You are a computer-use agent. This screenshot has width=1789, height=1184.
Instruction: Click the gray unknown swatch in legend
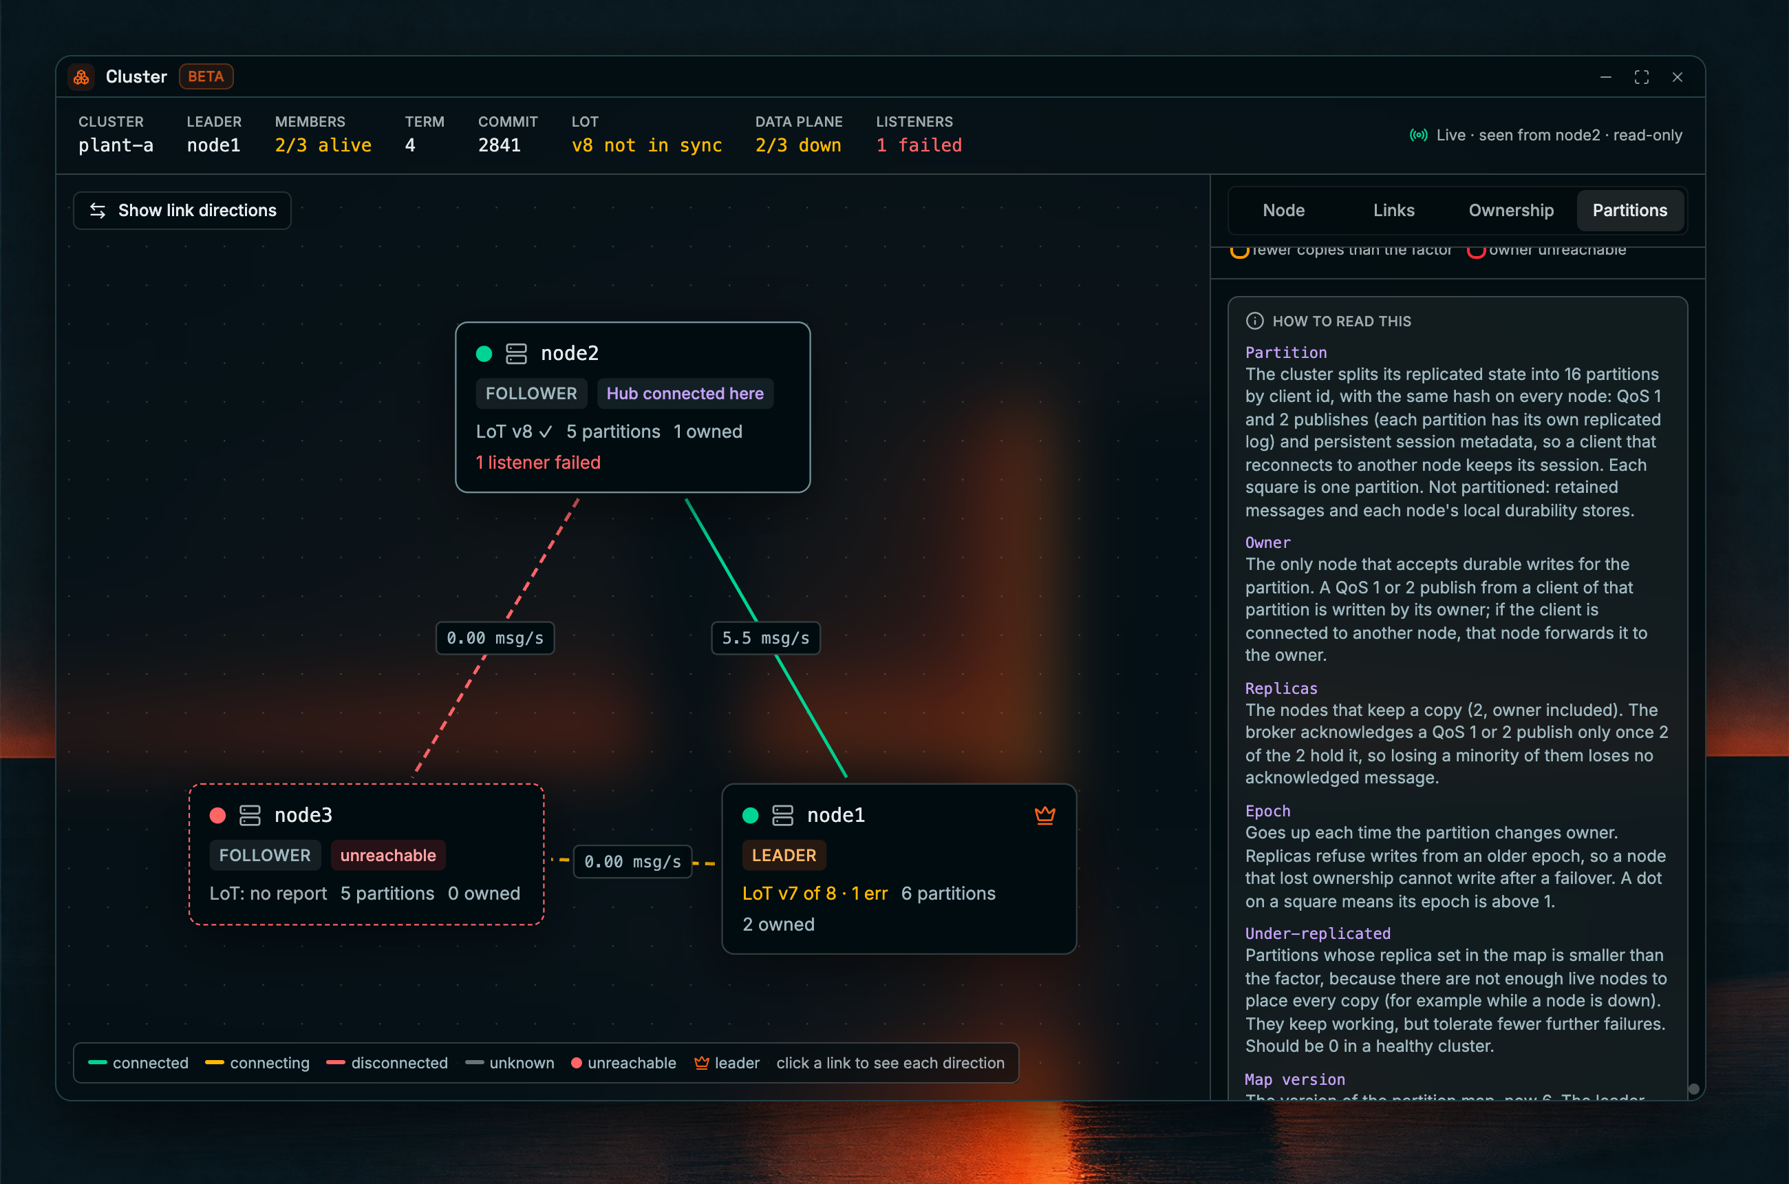coord(474,1063)
